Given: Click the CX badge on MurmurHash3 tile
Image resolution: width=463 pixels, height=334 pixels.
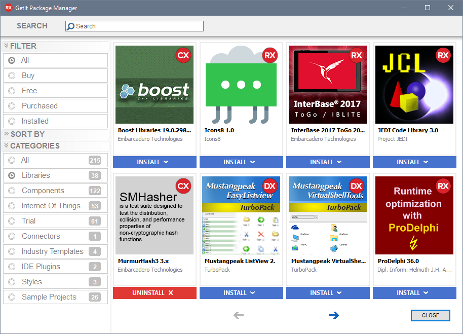Looking at the screenshot, I should [x=183, y=186].
